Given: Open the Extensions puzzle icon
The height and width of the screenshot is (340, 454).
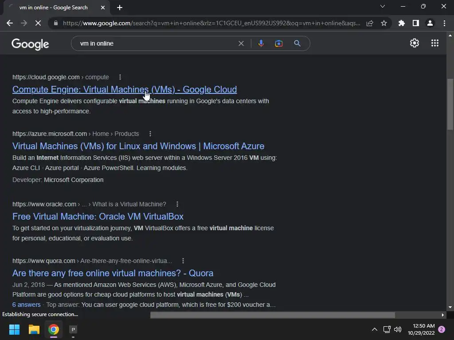Looking at the screenshot, I should 402,23.
